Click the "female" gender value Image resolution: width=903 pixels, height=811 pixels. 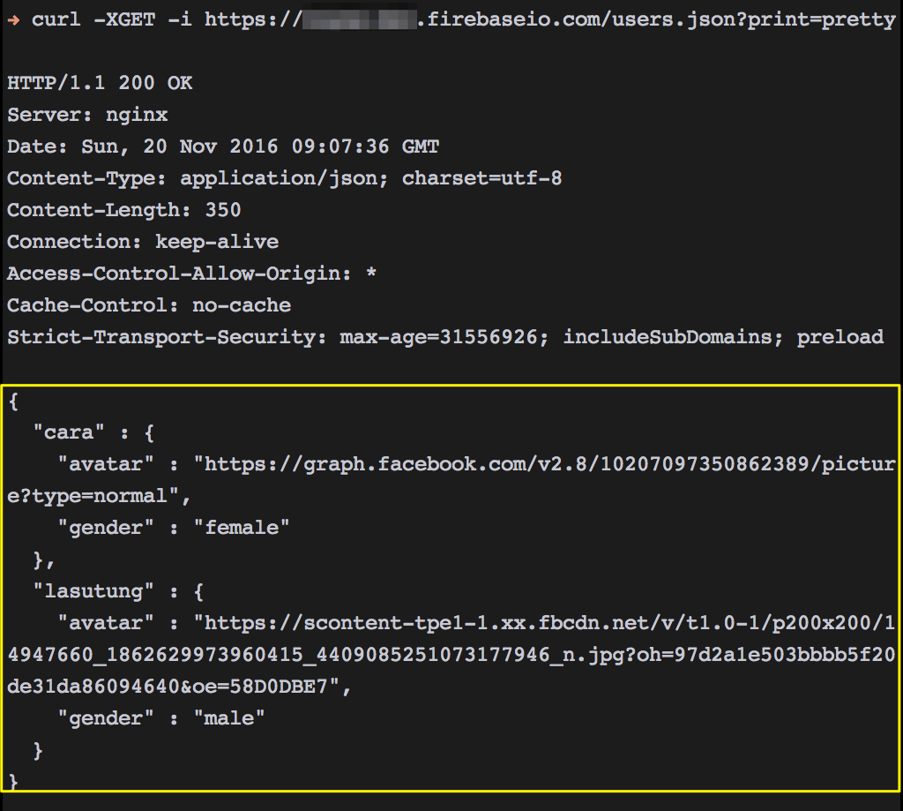pyautogui.click(x=242, y=527)
